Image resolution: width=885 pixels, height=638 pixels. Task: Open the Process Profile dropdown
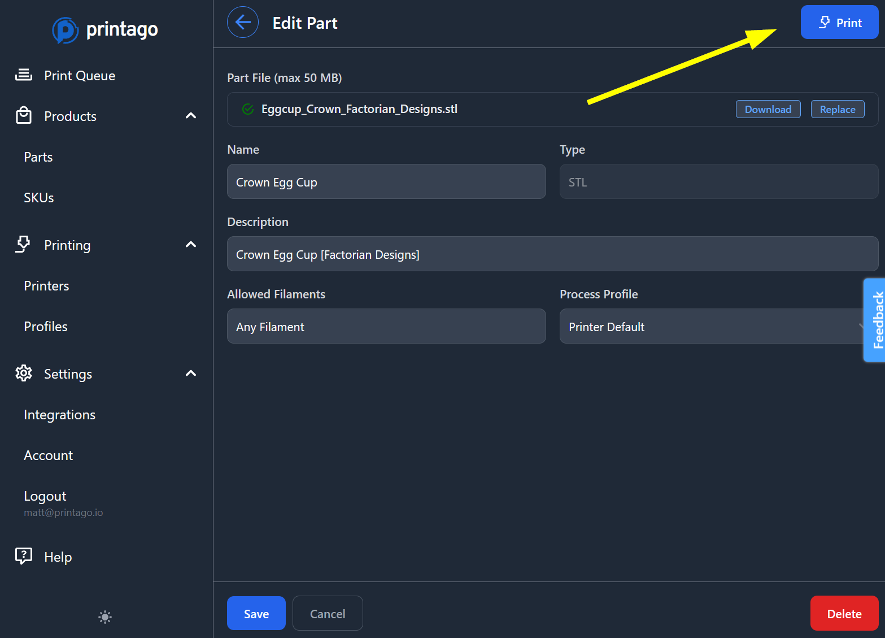click(x=718, y=326)
